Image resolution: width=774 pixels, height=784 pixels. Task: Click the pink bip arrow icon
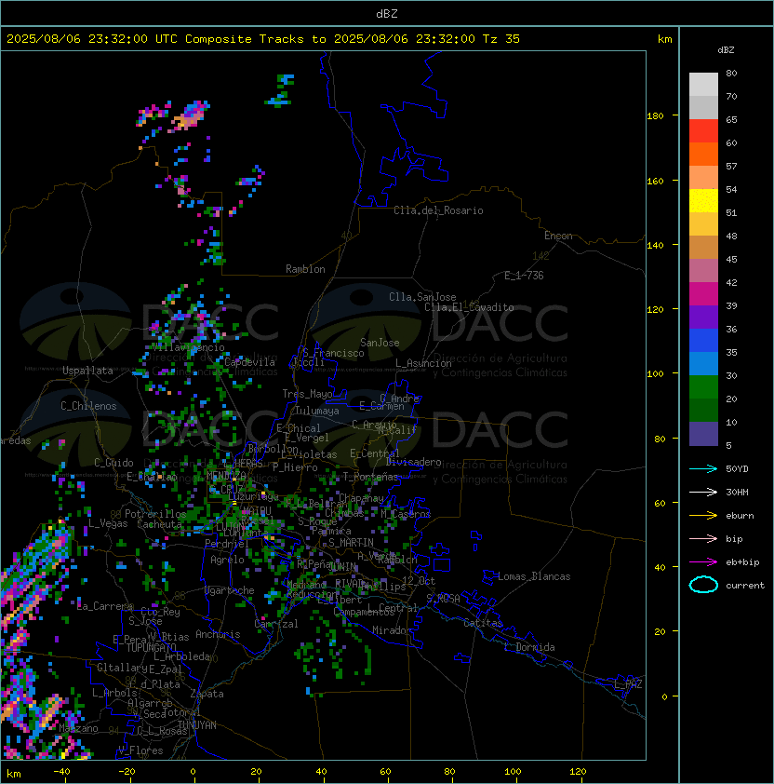click(703, 538)
